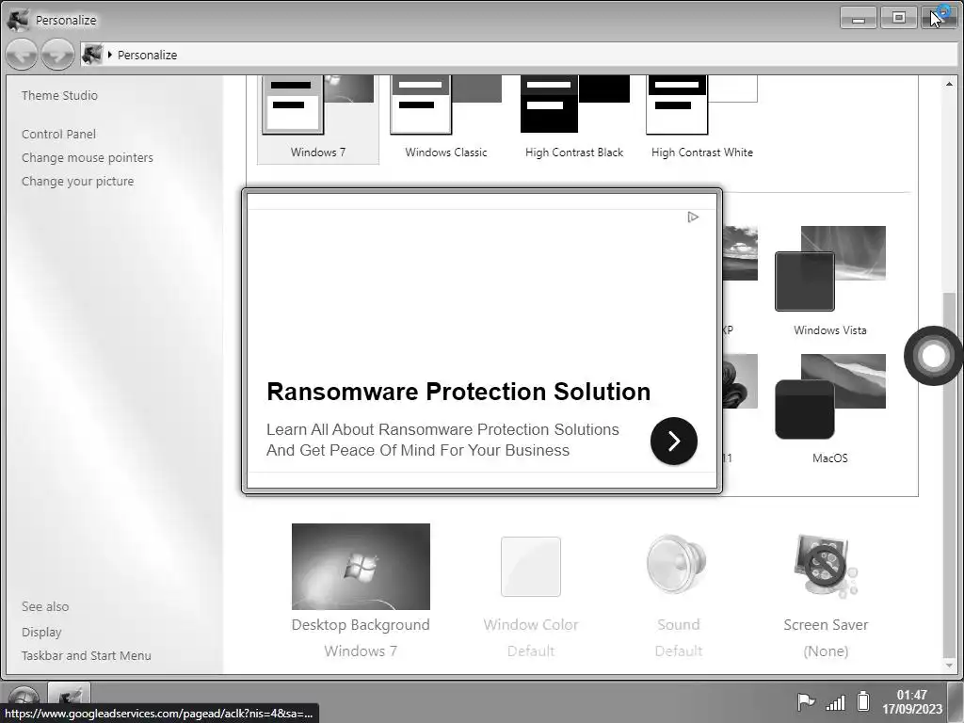The image size is (964, 723).
Task: Click Personalize taskbar button
Action: coord(70,696)
